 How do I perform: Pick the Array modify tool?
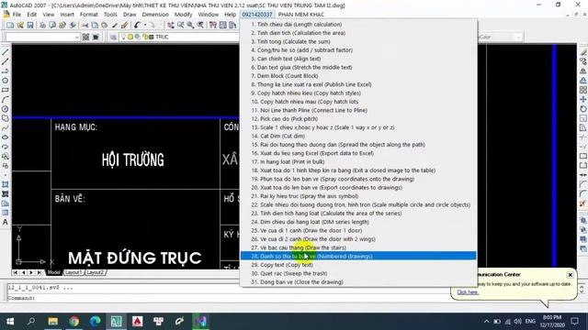click(x=582, y=90)
